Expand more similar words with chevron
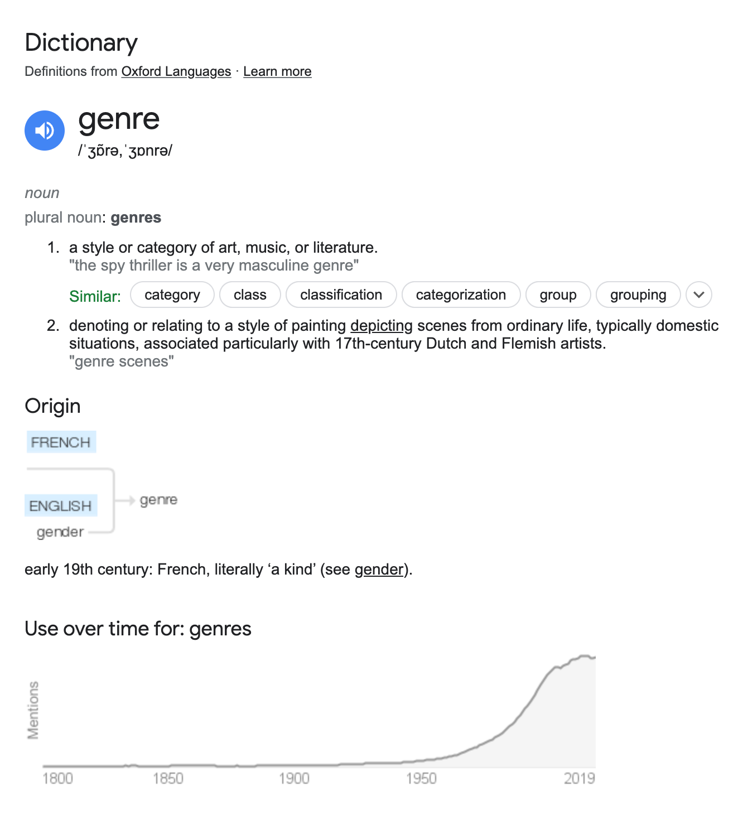This screenshot has width=743, height=820. click(699, 295)
